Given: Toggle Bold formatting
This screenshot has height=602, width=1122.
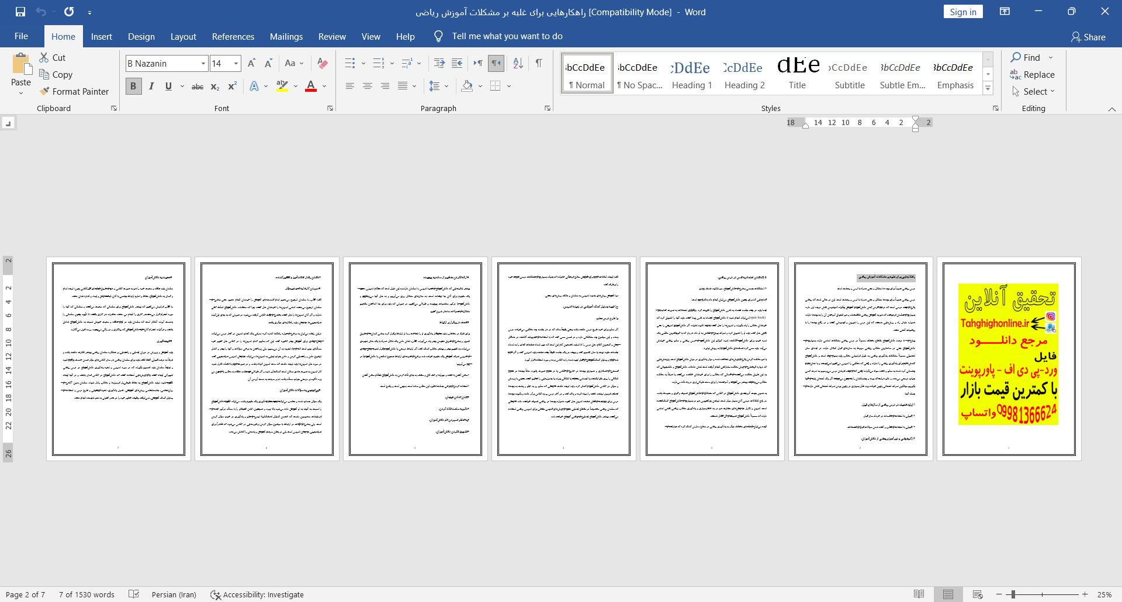Looking at the screenshot, I should point(133,87).
